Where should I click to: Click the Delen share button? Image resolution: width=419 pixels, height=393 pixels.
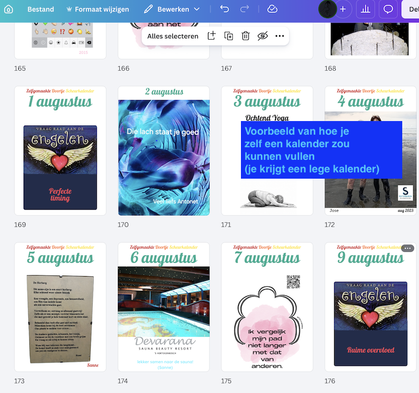pyautogui.click(x=411, y=9)
